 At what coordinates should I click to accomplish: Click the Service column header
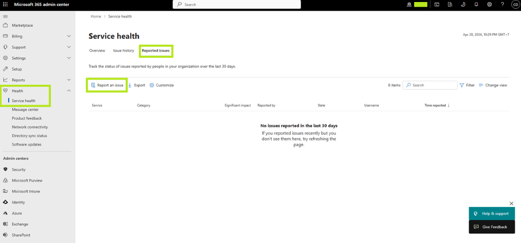pos(97,106)
